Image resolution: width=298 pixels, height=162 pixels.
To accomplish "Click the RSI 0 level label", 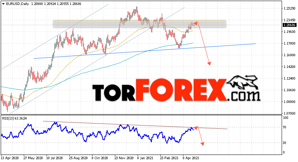I will (284, 152).
